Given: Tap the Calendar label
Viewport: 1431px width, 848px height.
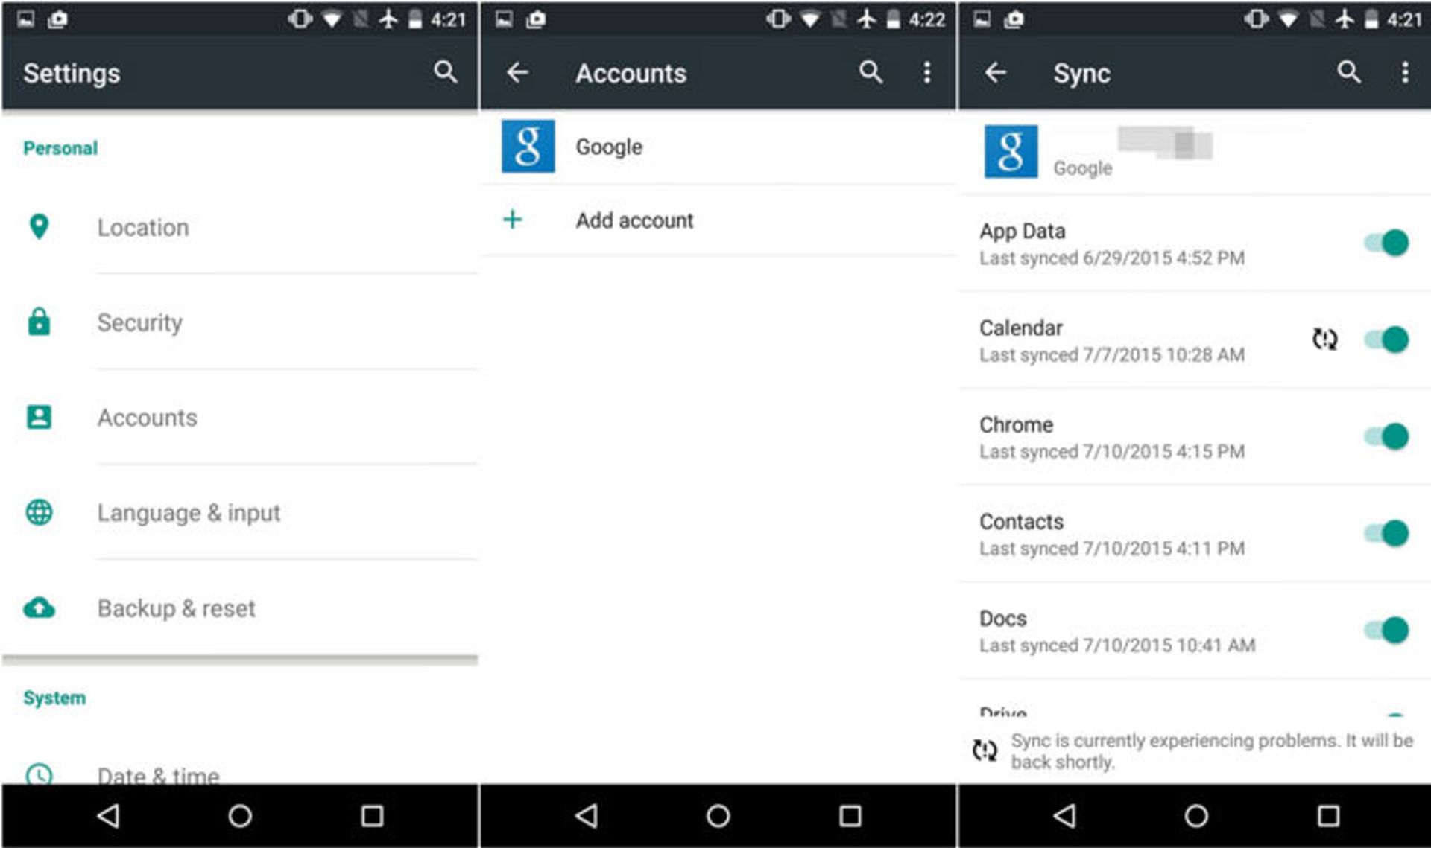Looking at the screenshot, I should [x=1020, y=328].
